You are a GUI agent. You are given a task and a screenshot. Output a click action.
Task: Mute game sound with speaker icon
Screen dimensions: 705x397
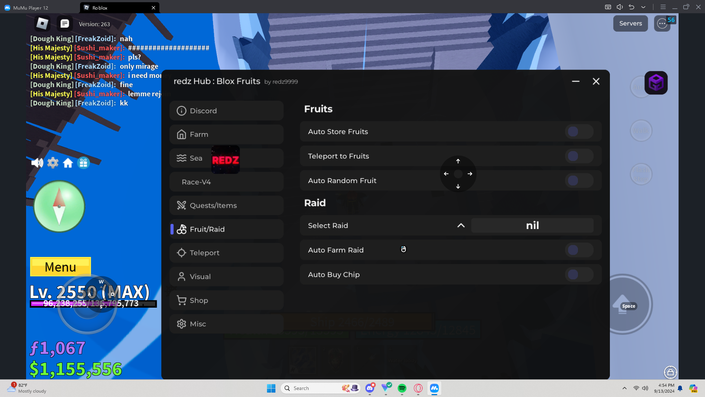pos(37,163)
